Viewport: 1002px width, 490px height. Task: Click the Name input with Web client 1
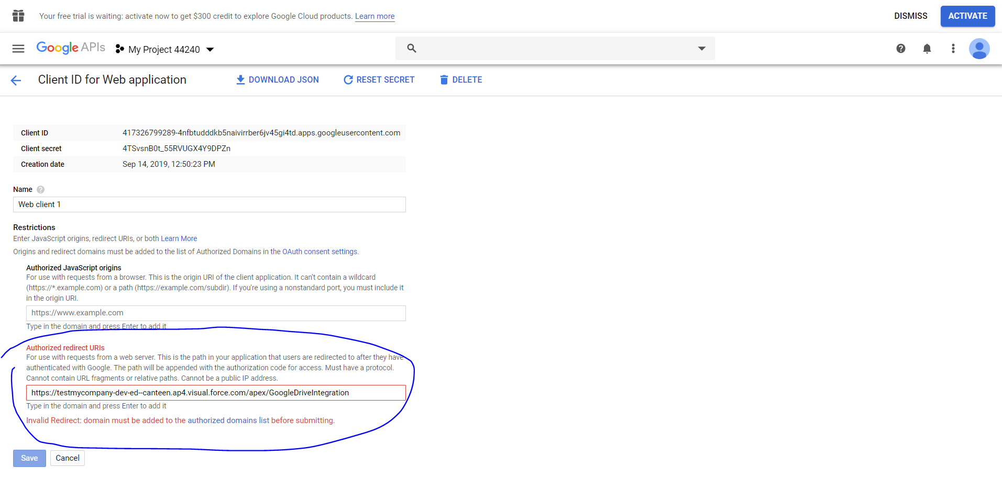[210, 204]
